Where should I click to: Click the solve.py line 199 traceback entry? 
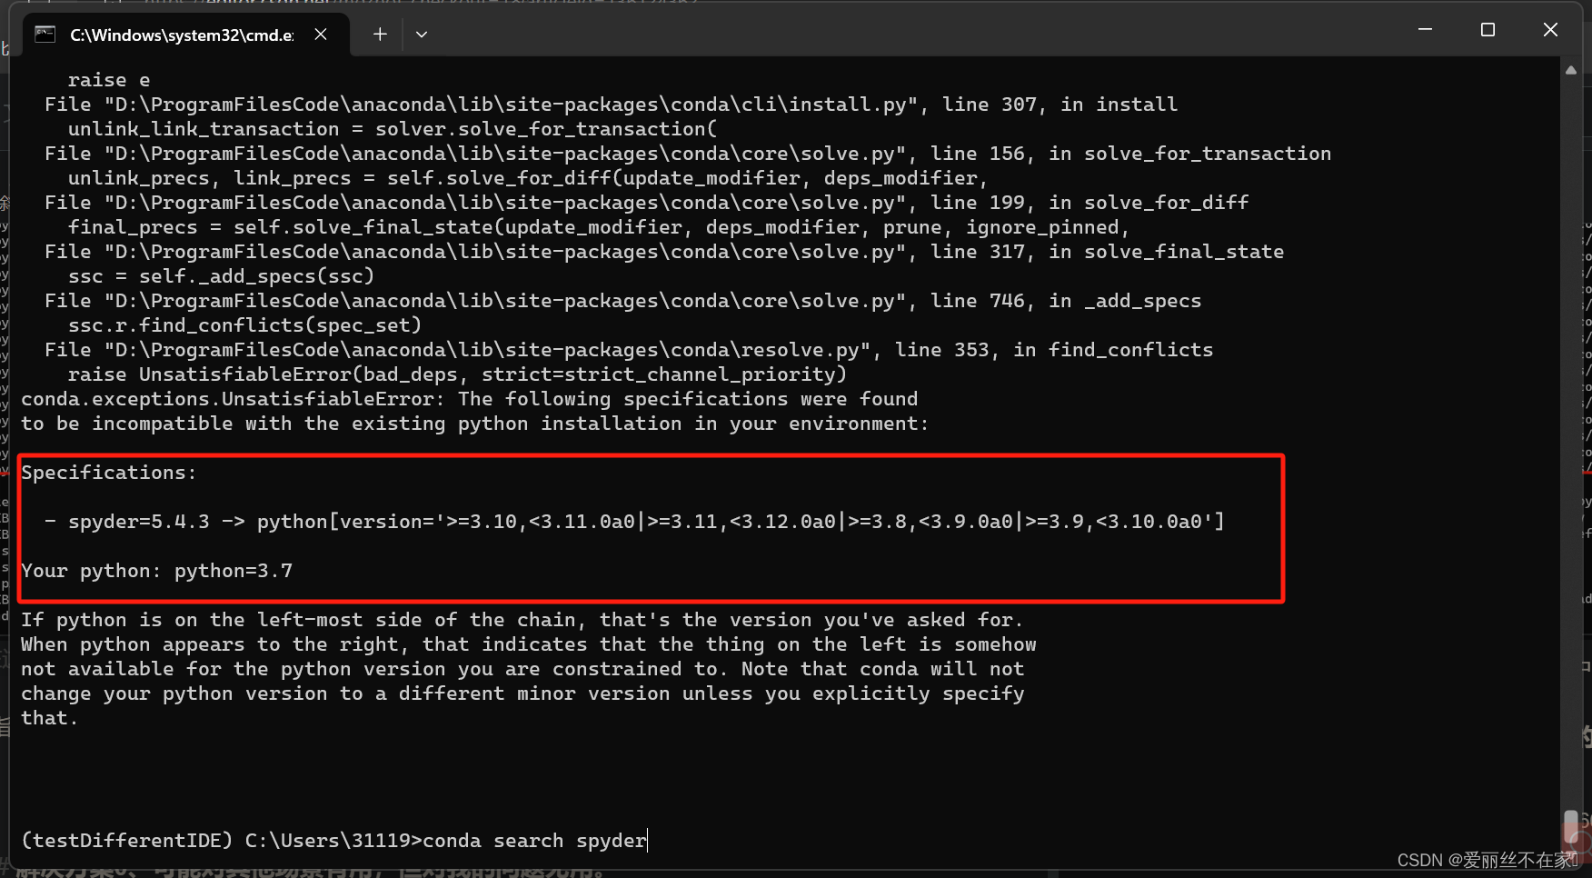point(647,203)
